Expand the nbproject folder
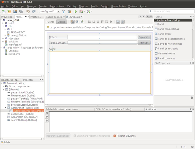The width and height of the screenshot is (195, 149). pyautogui.click(x=3, y=38)
